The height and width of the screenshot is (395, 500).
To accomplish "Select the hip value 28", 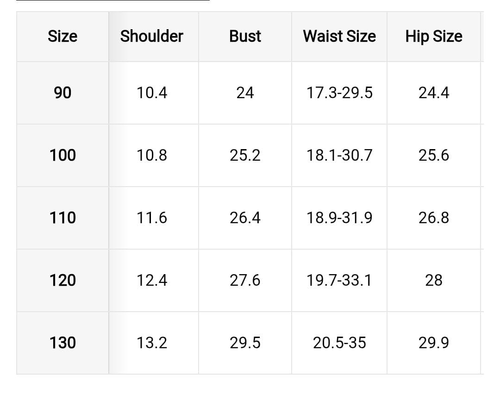I will [434, 280].
